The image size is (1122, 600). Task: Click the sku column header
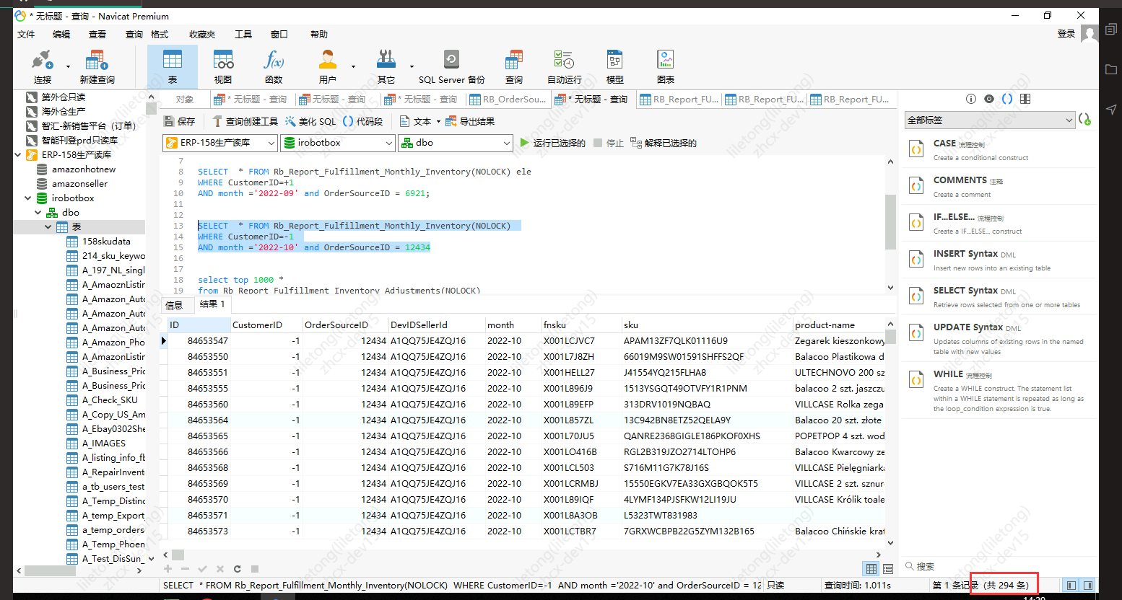click(706, 325)
